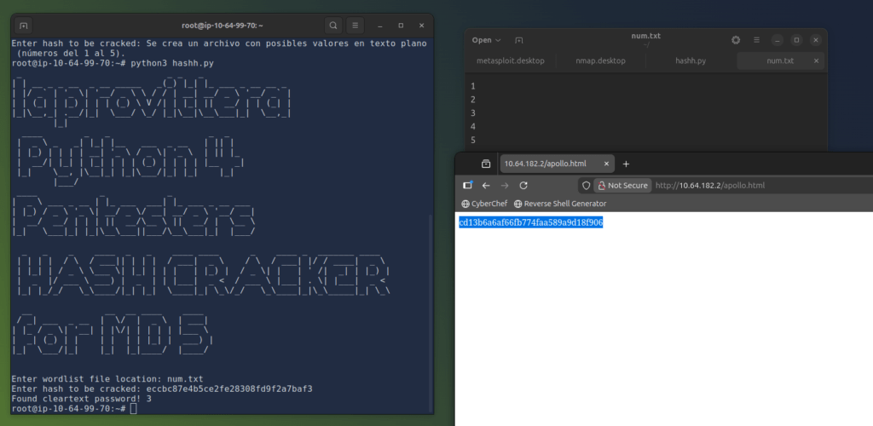Switch to metasploit.desktop tab
Screen dimensions: 873x426
click(x=511, y=60)
